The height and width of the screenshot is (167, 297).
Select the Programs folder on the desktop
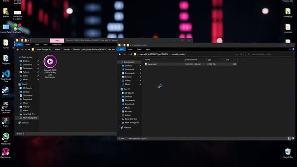(6, 60)
